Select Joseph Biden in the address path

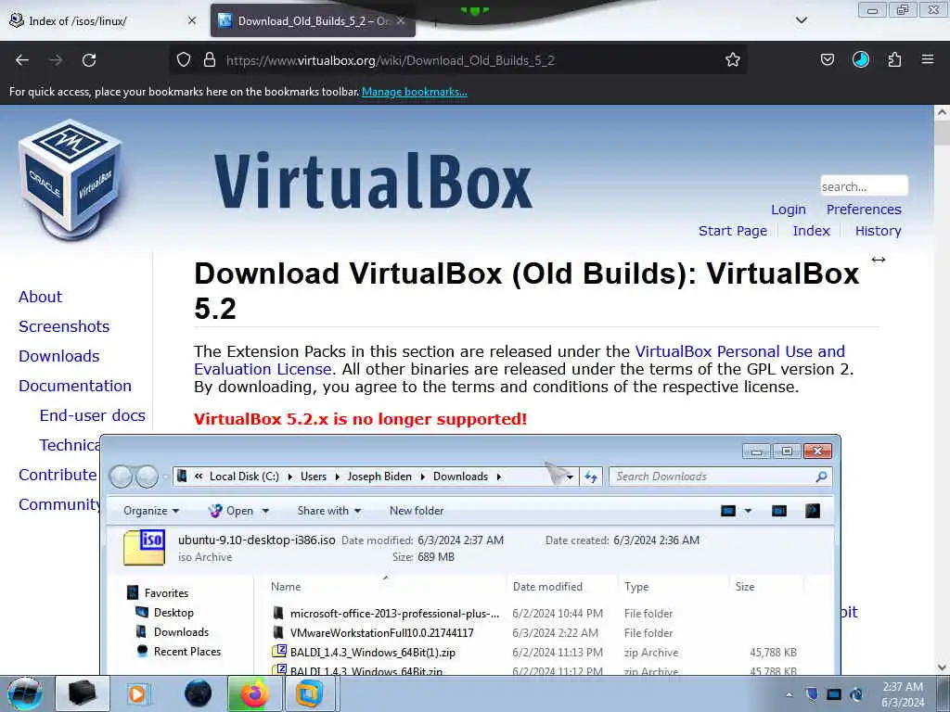point(379,477)
